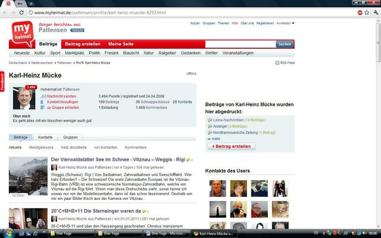Click small author avatar under Vierwaldstätter See article
Screen dimensions: 381x238
click(54, 167)
